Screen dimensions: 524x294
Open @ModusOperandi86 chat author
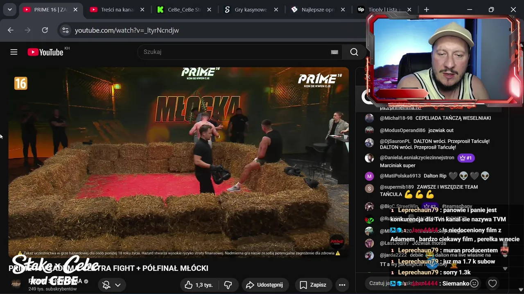(x=402, y=130)
